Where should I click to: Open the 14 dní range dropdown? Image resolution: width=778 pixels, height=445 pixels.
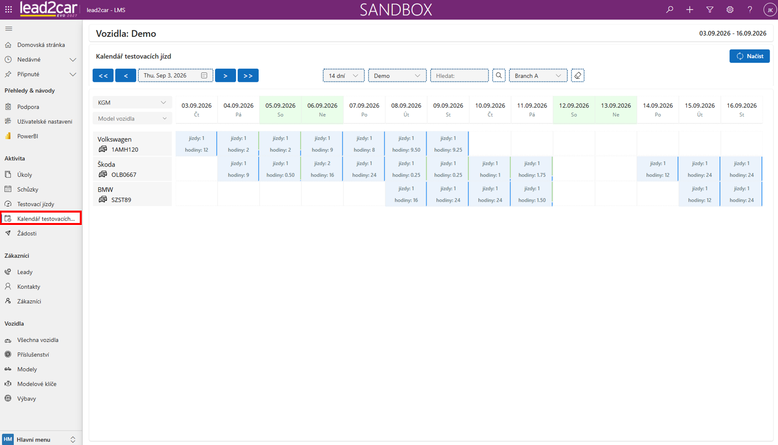pos(343,75)
